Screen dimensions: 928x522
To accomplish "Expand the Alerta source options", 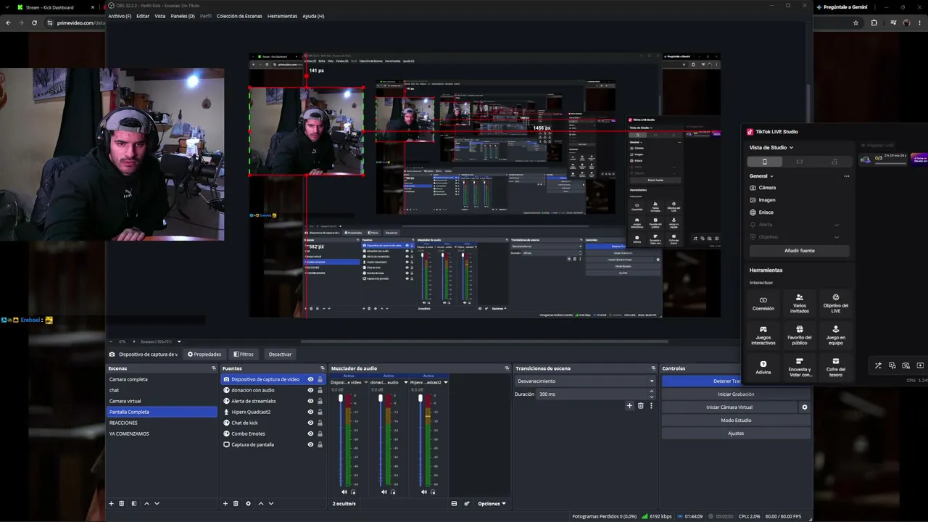I will tap(837, 225).
